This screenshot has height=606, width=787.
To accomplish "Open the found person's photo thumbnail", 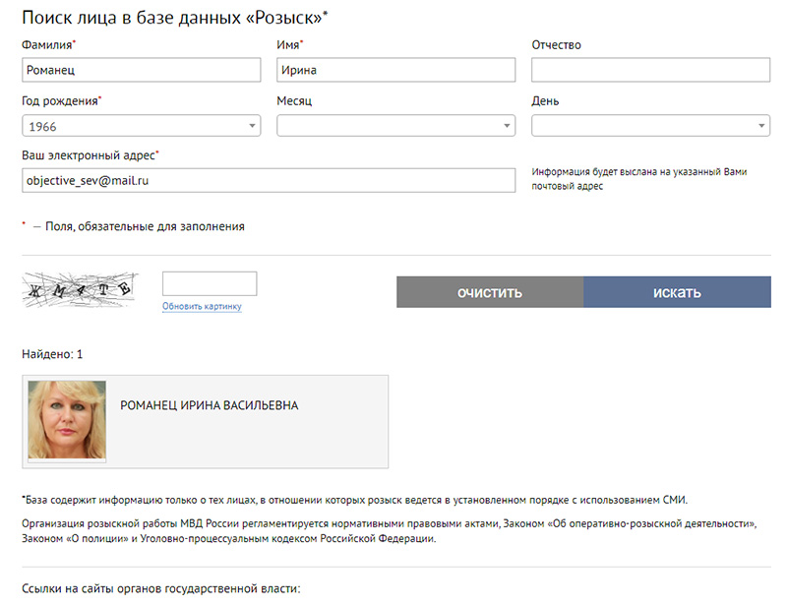I will [x=67, y=420].
